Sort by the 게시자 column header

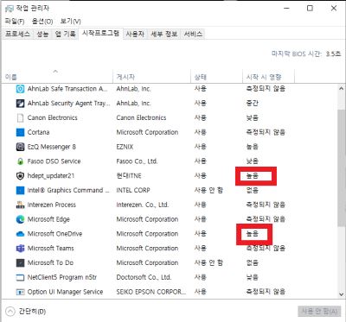click(151, 77)
